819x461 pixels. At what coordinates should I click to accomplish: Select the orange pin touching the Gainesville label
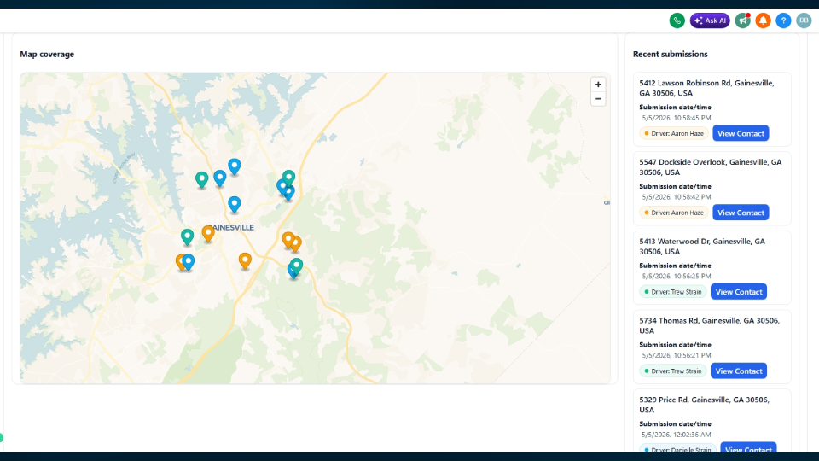pyautogui.click(x=208, y=233)
